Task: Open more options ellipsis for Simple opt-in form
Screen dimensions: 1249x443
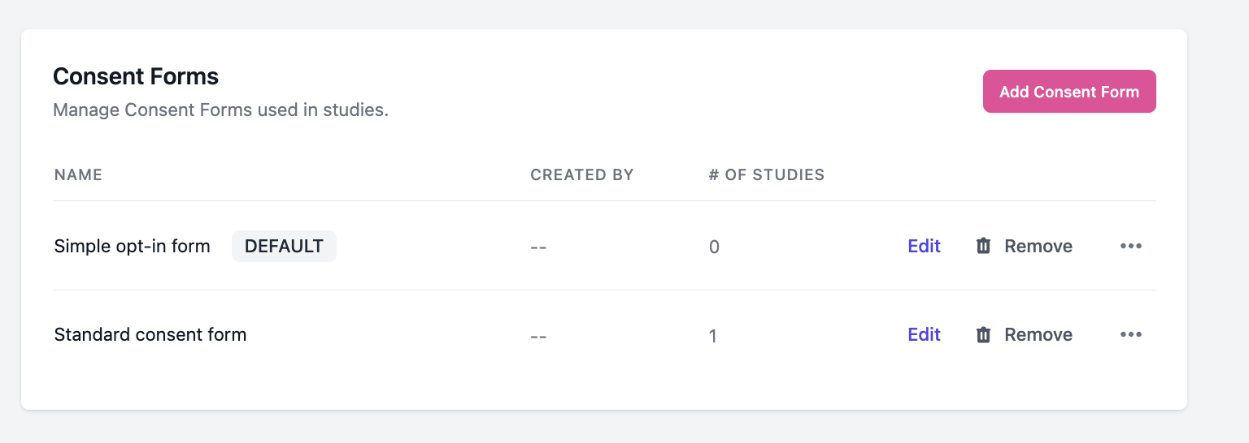Action: tap(1130, 246)
